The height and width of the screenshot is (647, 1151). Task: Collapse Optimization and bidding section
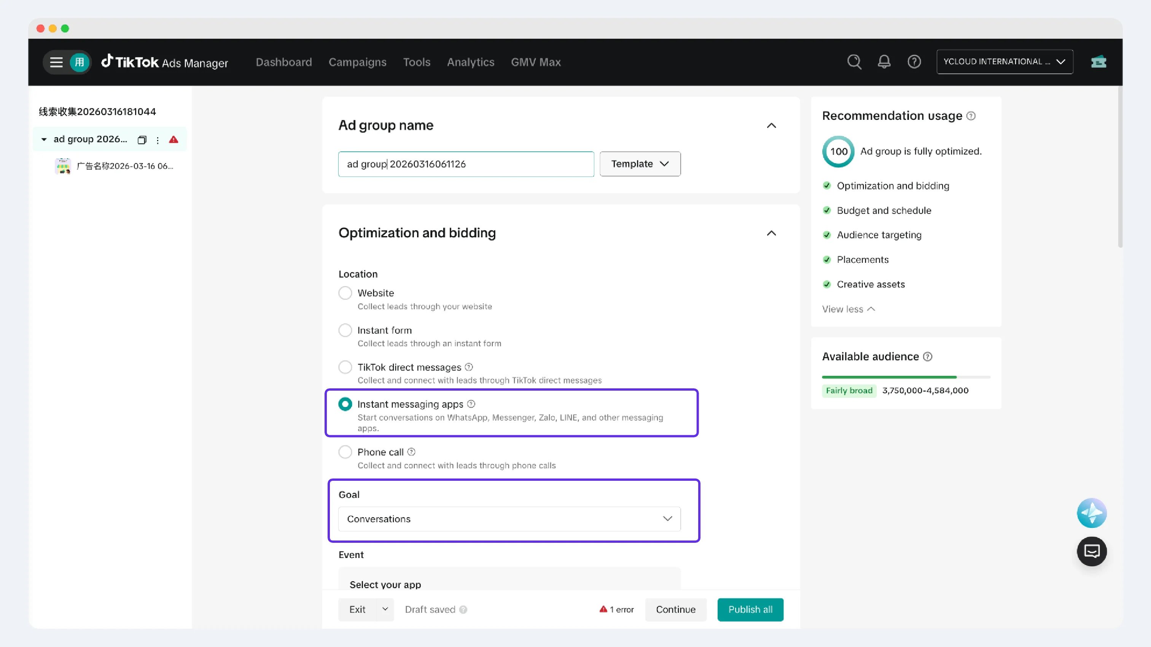[771, 233]
